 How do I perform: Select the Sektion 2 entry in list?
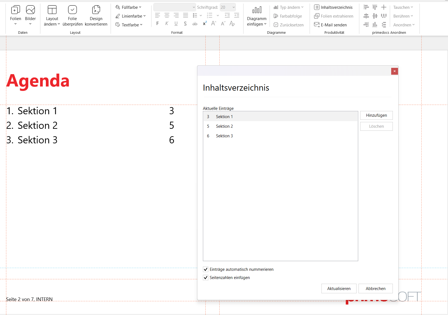[281, 126]
